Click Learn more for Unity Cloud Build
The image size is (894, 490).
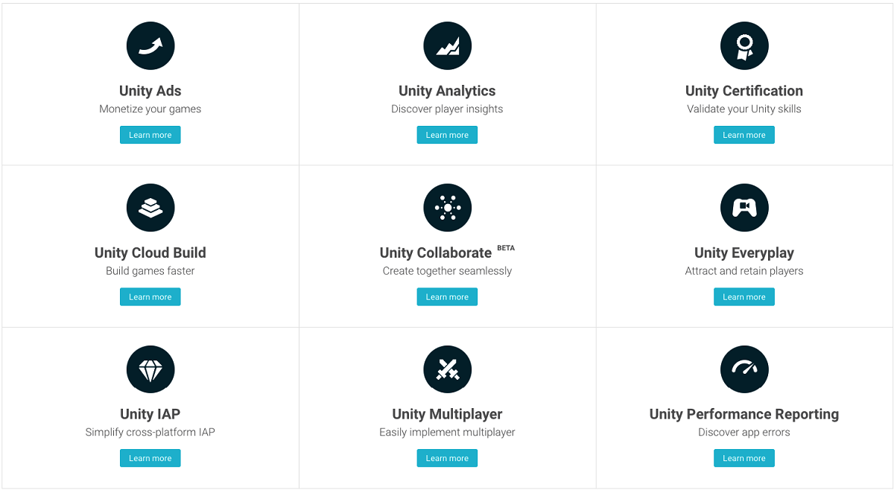pos(150,296)
